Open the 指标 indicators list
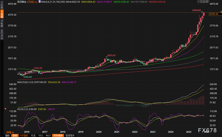Image resolution: width=222 pixels, height=137 pixels. coord(8,135)
